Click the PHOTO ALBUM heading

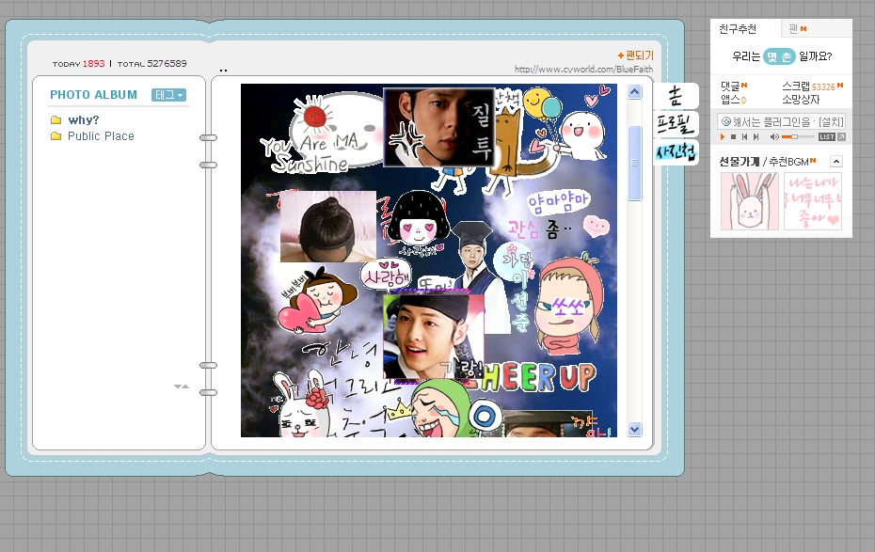(94, 95)
